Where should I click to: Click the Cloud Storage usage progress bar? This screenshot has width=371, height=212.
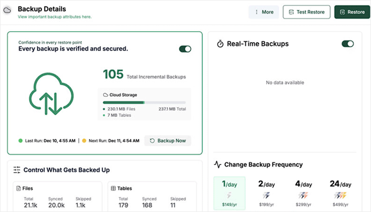[x=145, y=103]
